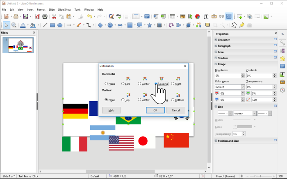
Task: Click the Insert Image icon
Action: tap(182, 16)
